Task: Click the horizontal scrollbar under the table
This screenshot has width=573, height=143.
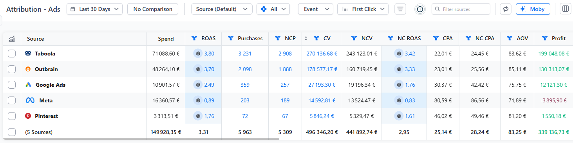Action: (x=141, y=139)
